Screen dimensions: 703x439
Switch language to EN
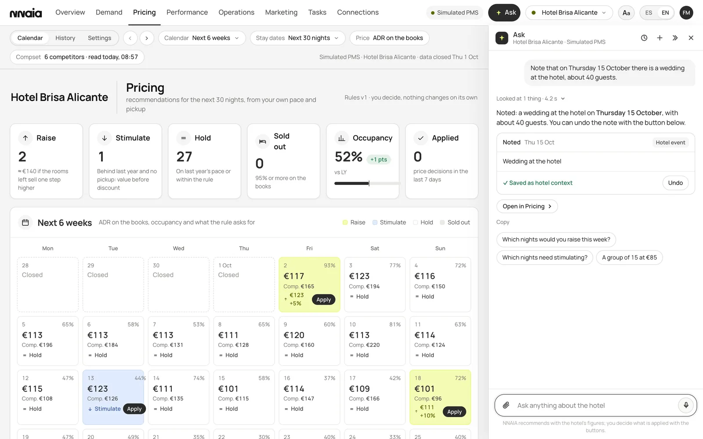pyautogui.click(x=665, y=13)
